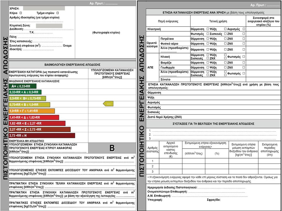
Task: Click the Ζεστό Νερό Χρήσης (ΖΝΧ) row
Action: coord(213,117)
